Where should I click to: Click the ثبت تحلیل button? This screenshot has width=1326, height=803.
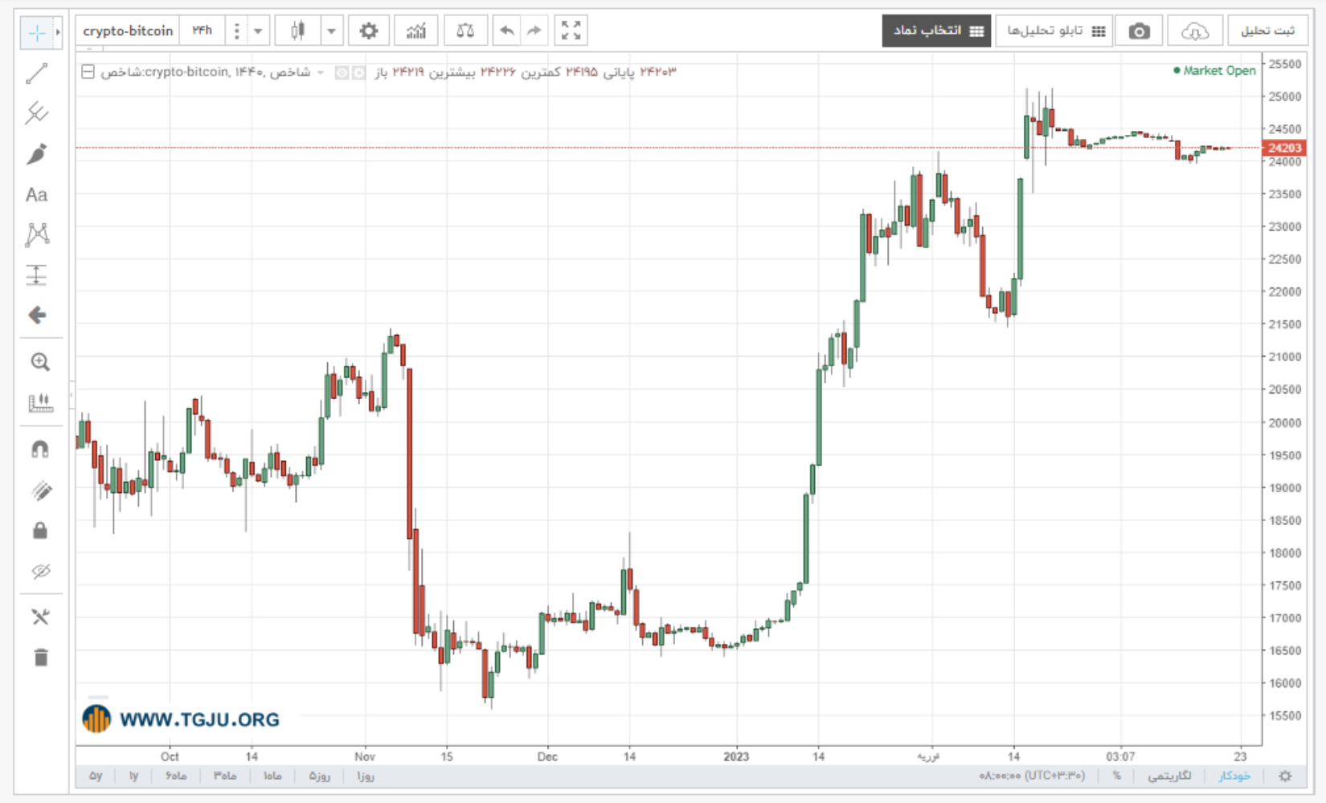(x=1267, y=31)
